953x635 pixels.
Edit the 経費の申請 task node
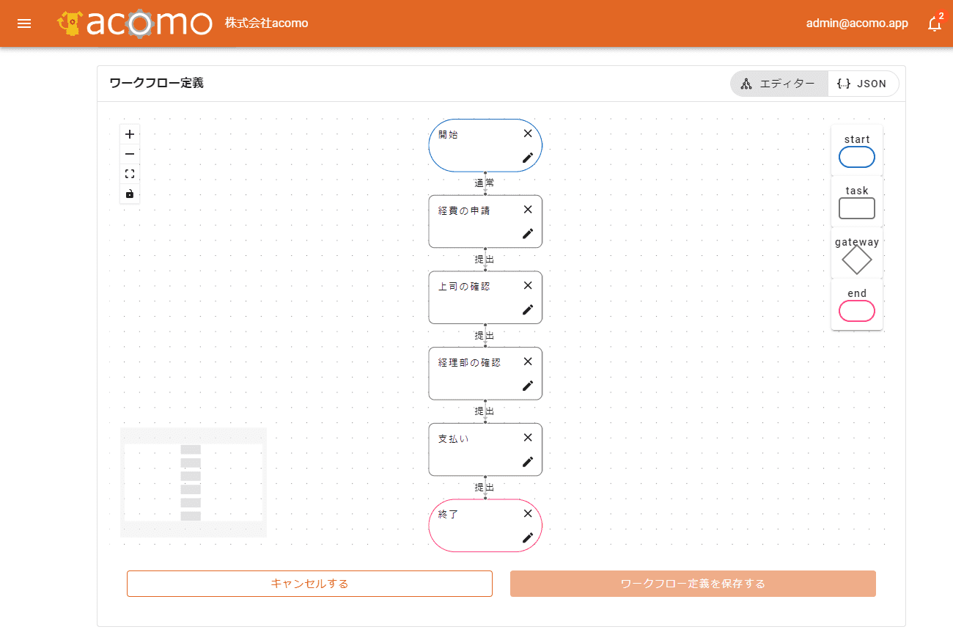point(527,233)
